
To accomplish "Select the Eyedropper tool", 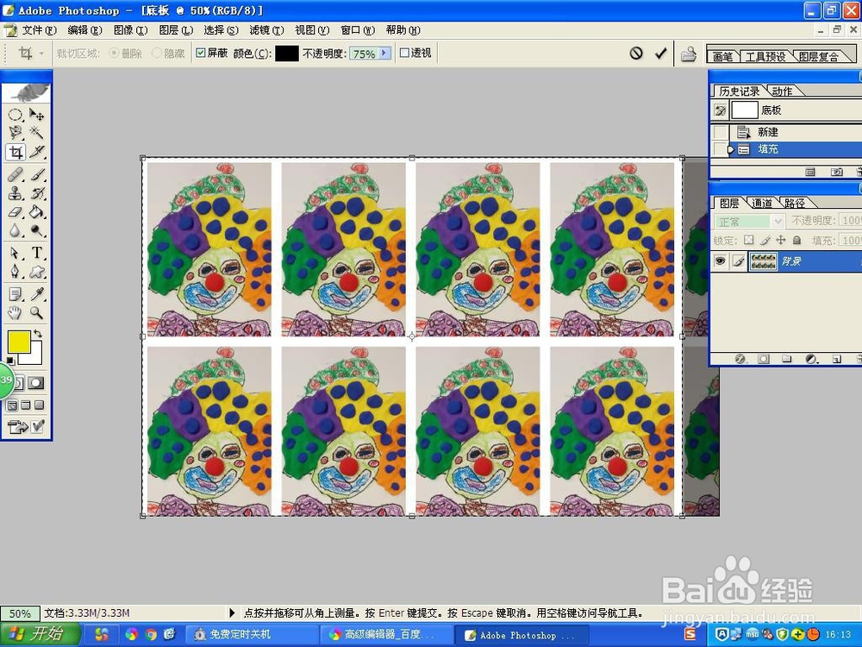I will pyautogui.click(x=36, y=294).
